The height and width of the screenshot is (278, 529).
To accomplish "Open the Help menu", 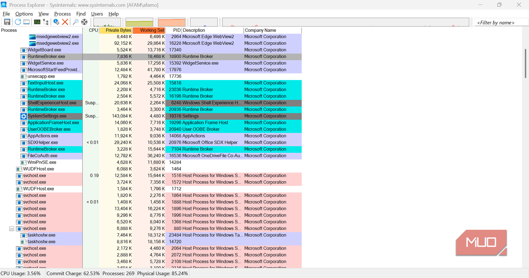I will tap(114, 14).
